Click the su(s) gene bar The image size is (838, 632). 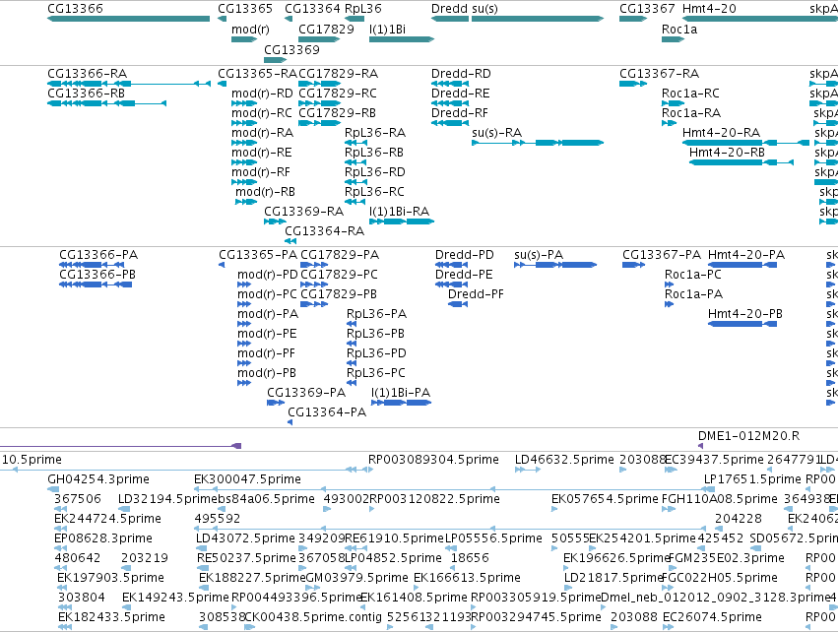tap(537, 19)
